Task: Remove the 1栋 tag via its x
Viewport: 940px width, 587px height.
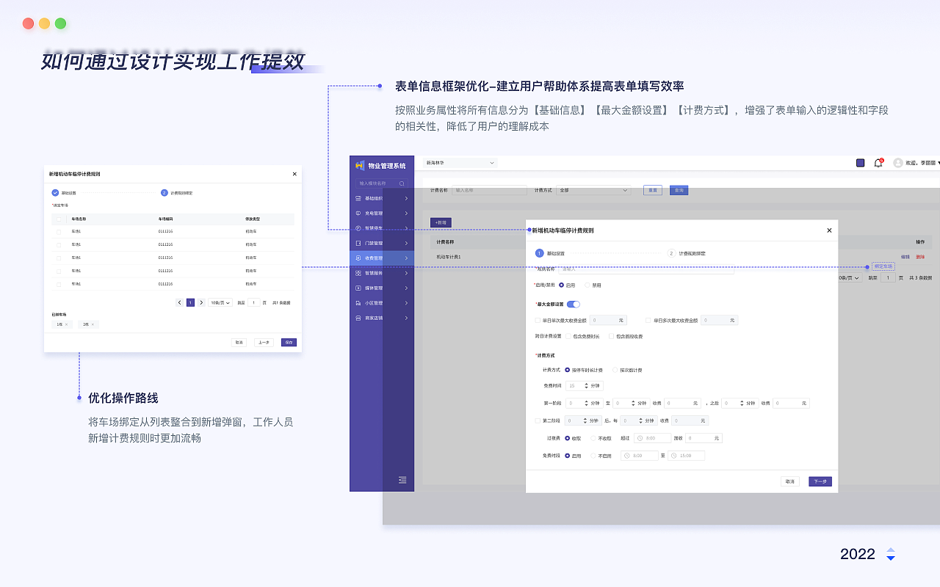Action: coord(66,324)
